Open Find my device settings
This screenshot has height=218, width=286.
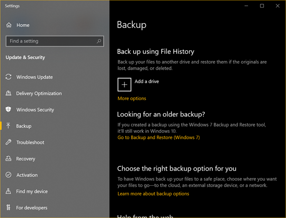click(x=32, y=191)
